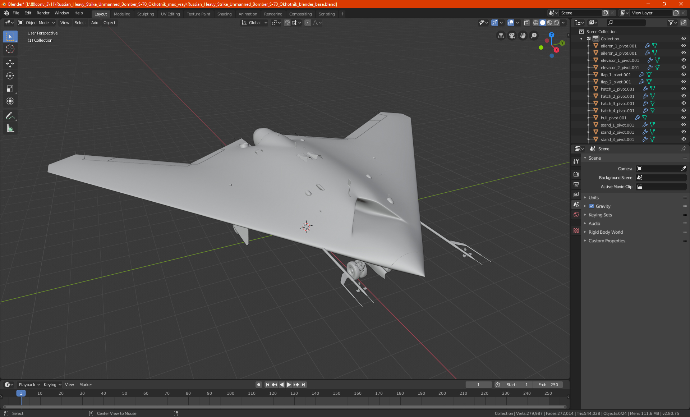This screenshot has width=690, height=417.
Task: Activate the 3D Cursor tool
Action: click(10, 49)
